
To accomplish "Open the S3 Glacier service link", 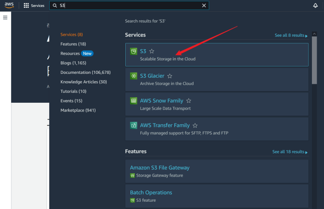I will [x=152, y=76].
